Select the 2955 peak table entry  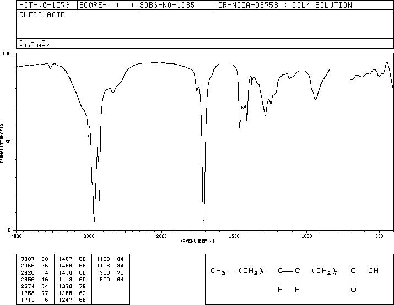click(35, 266)
